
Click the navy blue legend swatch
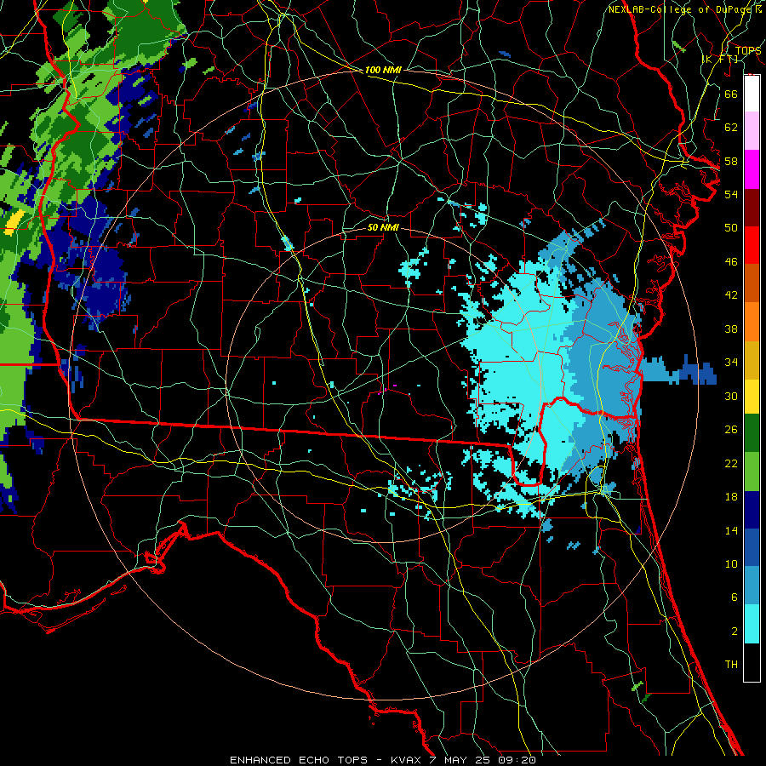(x=752, y=510)
